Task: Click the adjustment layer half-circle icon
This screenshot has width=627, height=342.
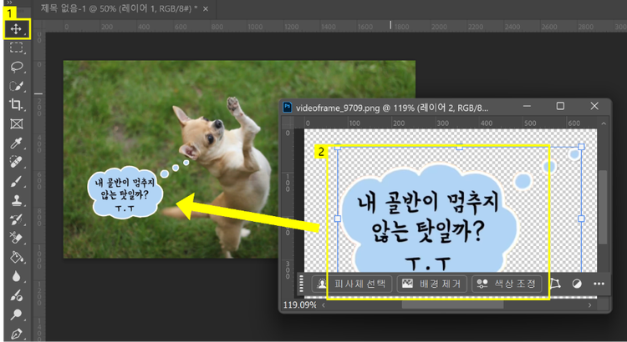Action: coord(577,284)
